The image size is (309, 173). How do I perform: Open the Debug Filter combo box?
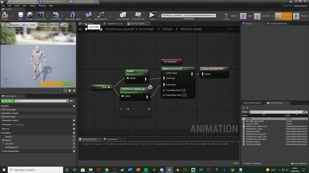pyautogui.click(x=189, y=15)
